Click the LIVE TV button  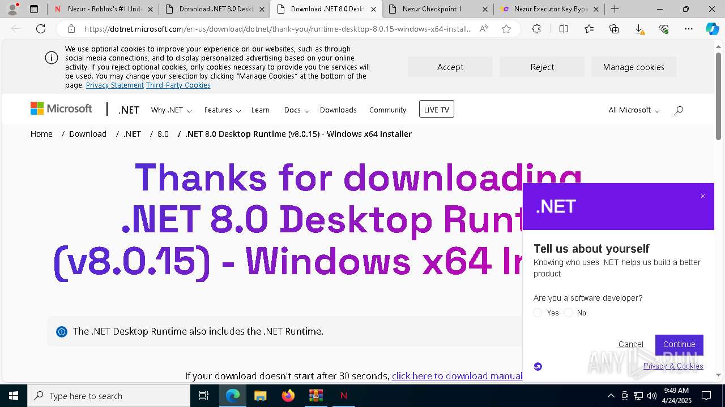pos(436,109)
